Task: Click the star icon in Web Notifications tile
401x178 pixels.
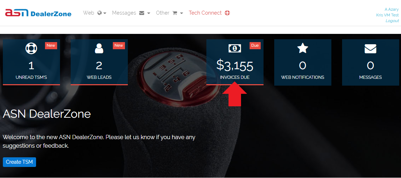Action: [302, 48]
